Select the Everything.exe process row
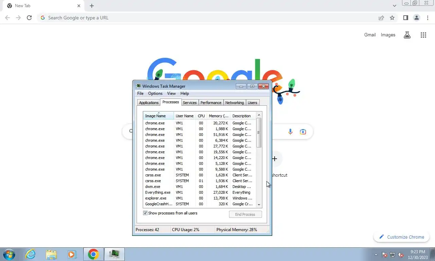Image resolution: width=435 pixels, height=261 pixels. coord(199,192)
